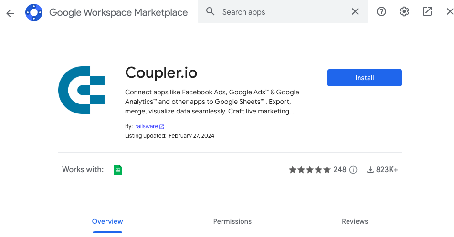Click the rating info icon beside 248
The image size is (454, 237).
pyautogui.click(x=353, y=170)
